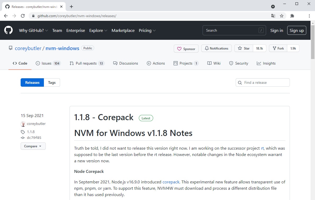Focus the Find a release field
This screenshot has height=200, width=315.
coord(263,82)
